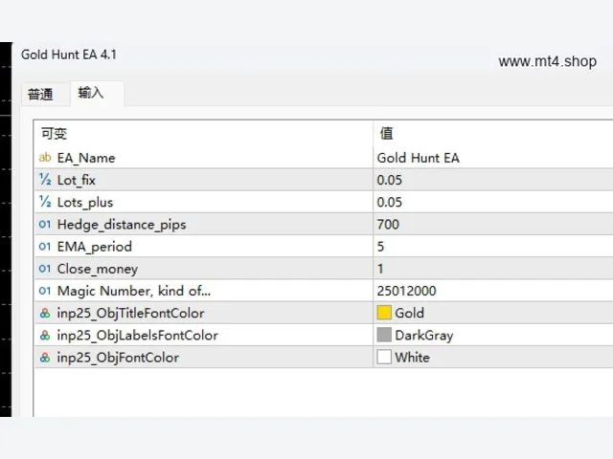This screenshot has width=613, height=459.
Task: Select the Lot_fix variable name
Action: [x=77, y=180]
